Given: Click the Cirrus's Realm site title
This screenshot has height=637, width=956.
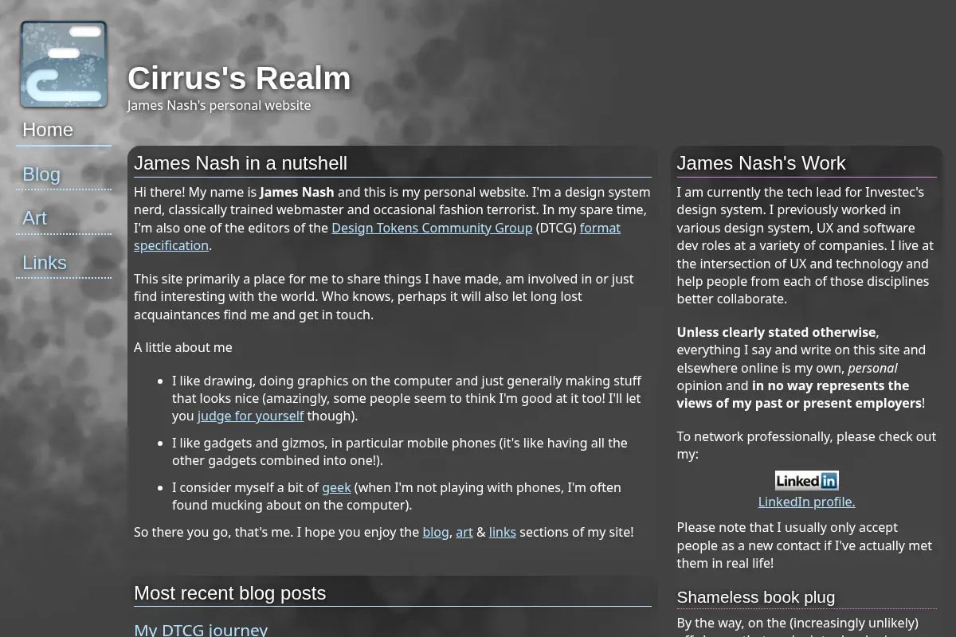Looking at the screenshot, I should (239, 78).
